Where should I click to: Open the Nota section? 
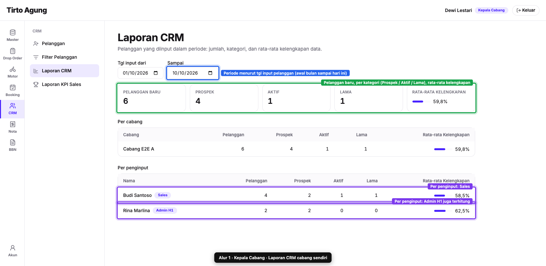(x=12, y=127)
